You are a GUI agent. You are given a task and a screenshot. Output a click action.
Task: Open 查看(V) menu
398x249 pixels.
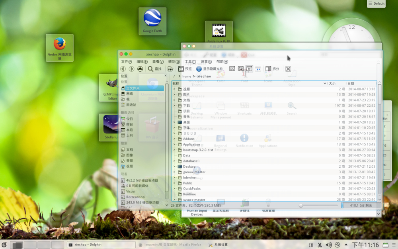158,61
